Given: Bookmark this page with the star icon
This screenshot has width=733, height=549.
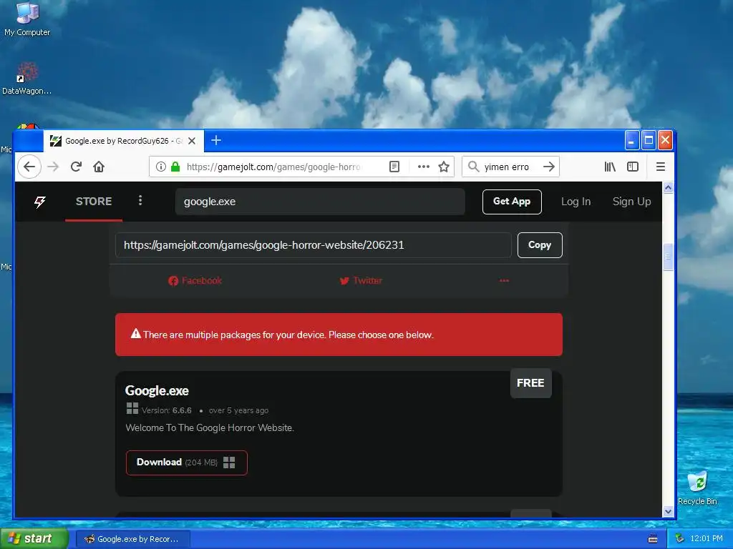Looking at the screenshot, I should (x=444, y=167).
